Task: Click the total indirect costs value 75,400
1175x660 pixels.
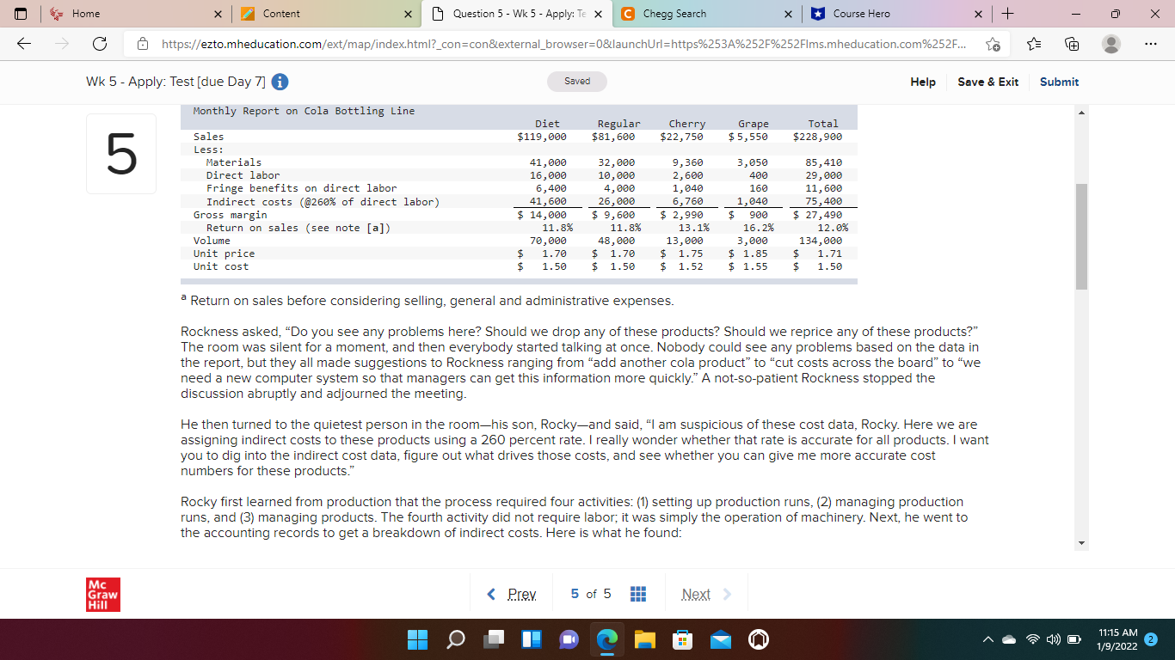Action: pos(823,202)
